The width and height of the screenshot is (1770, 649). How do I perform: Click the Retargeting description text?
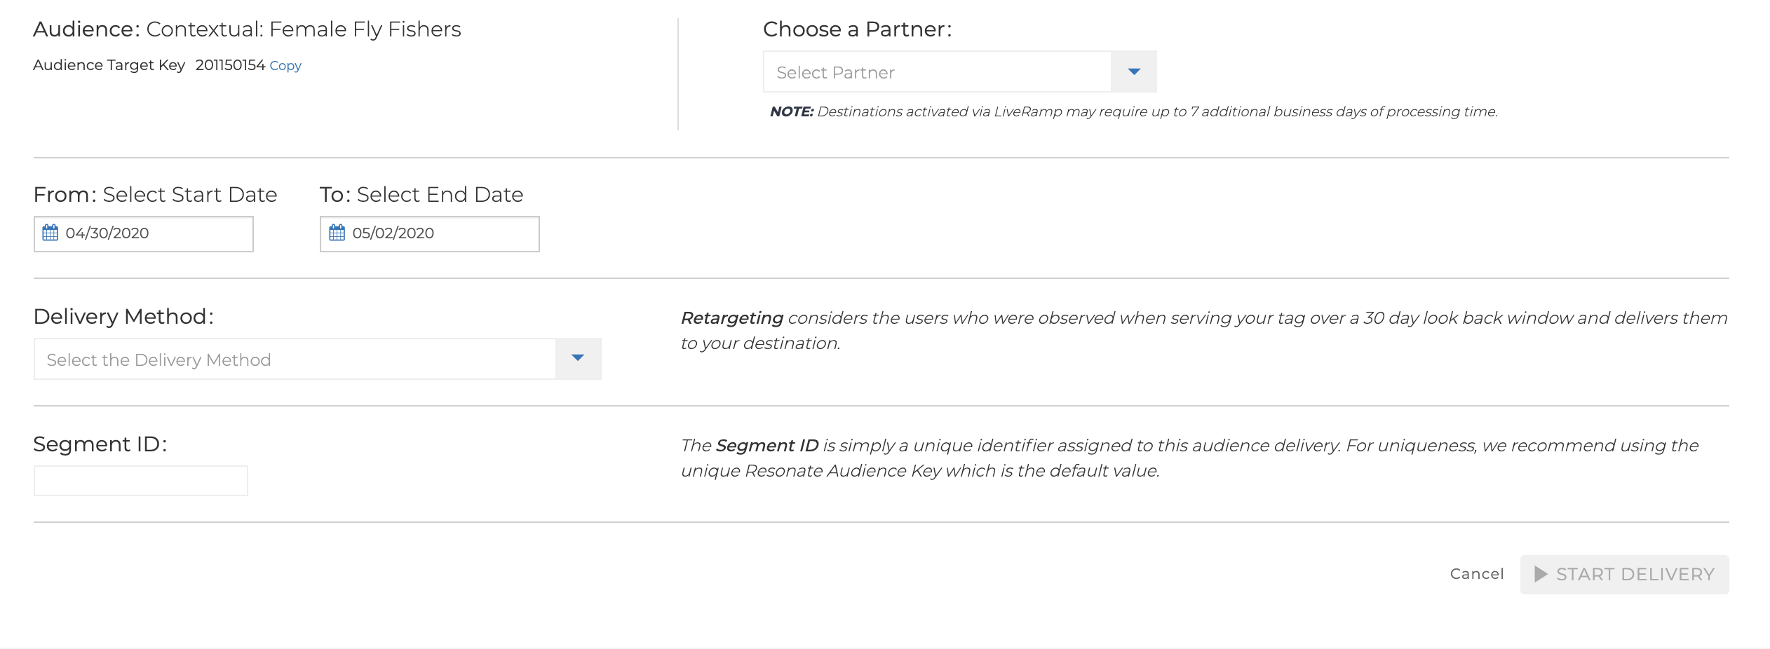(x=1204, y=330)
